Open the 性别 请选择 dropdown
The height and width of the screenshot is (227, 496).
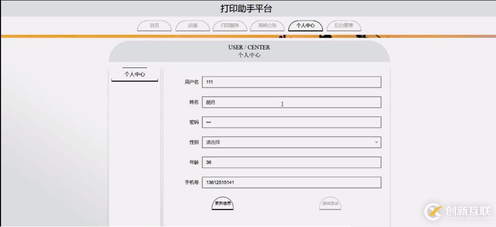[292, 142]
